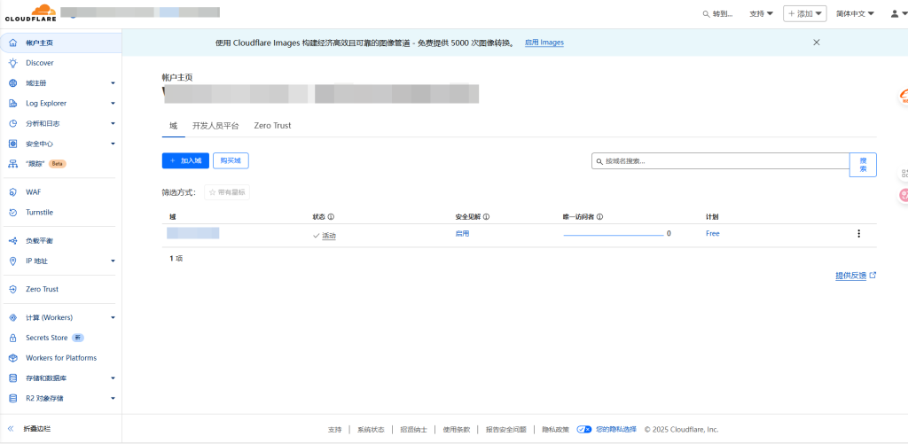Viewport: 908px width, 444px height.
Task: Expand the Log Explorer section arrow
Action: tap(113, 104)
